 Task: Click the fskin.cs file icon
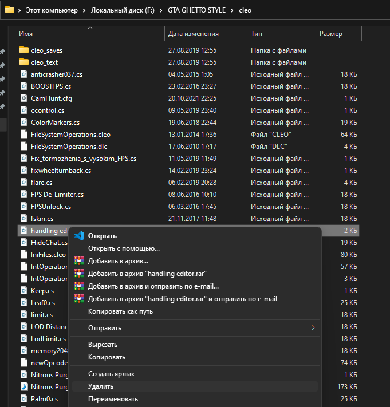click(24, 219)
